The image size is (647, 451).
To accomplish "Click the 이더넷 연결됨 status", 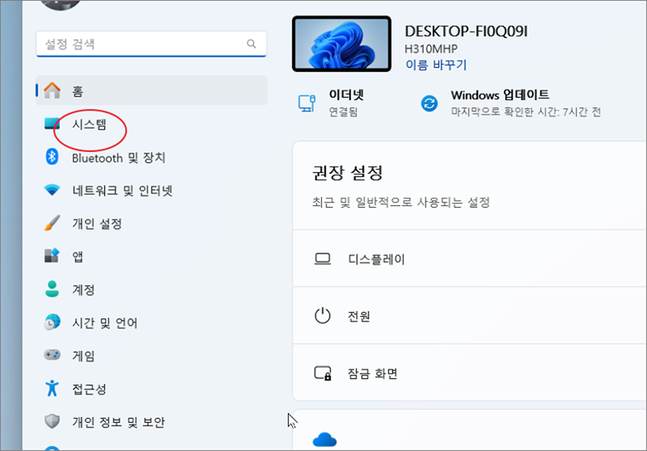I will (331, 103).
